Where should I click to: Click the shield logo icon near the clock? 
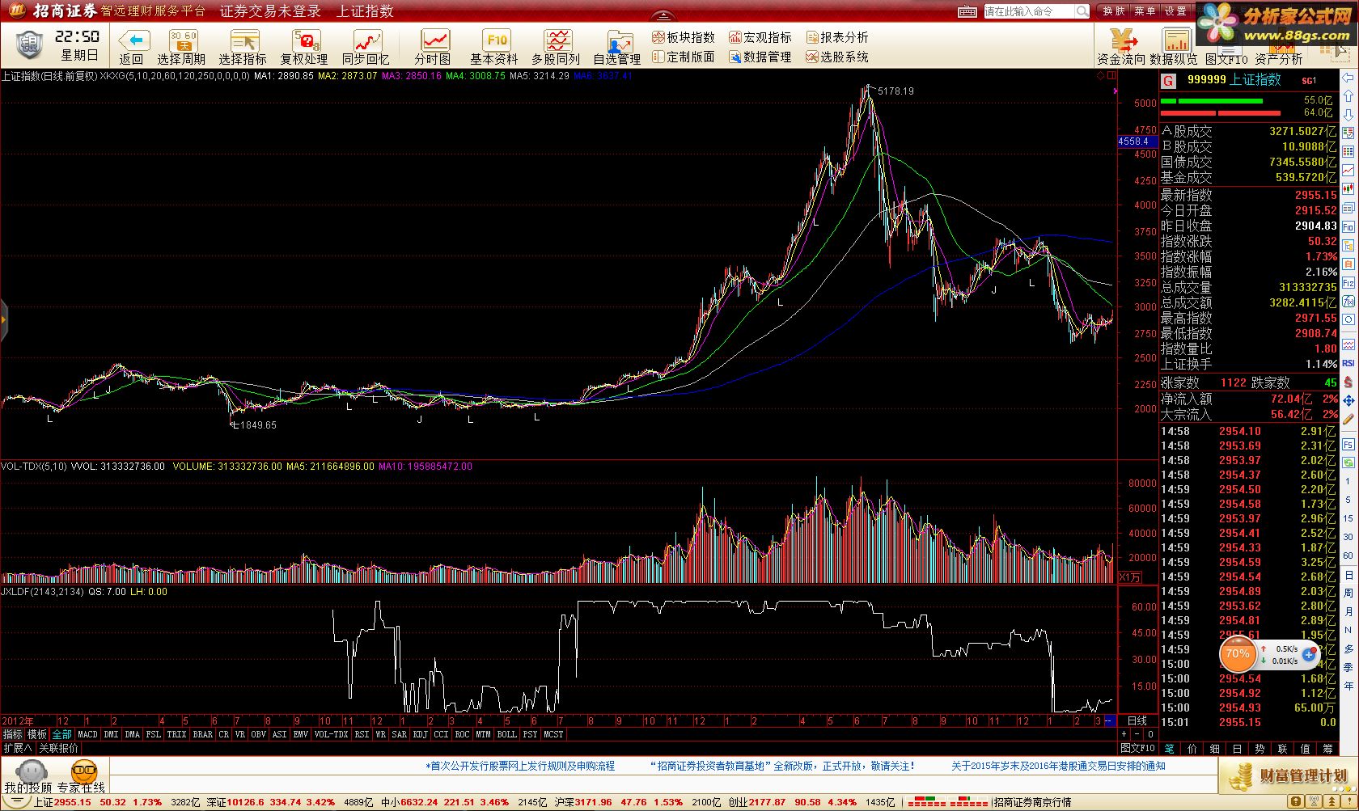(x=29, y=44)
